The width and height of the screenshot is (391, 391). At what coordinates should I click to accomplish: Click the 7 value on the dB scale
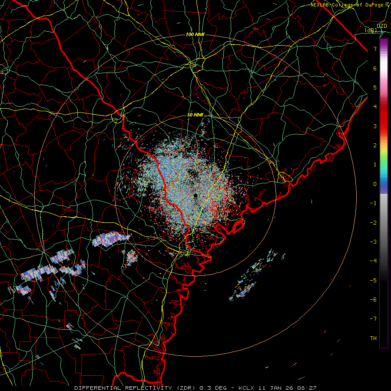[375, 49]
